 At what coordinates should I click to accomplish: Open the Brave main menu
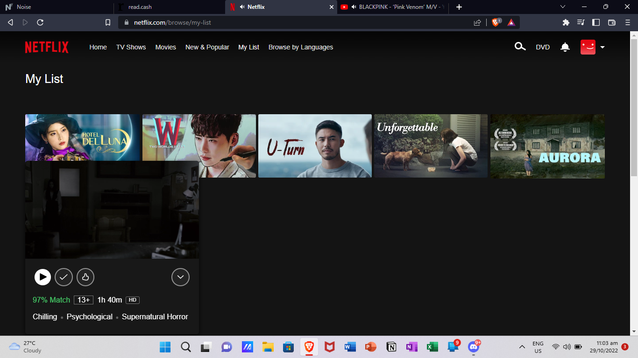pyautogui.click(x=627, y=22)
